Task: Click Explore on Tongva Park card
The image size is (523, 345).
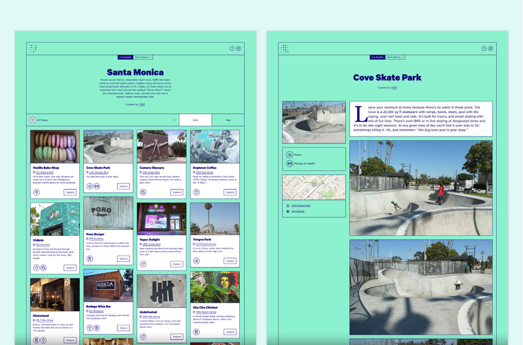Action: point(230,261)
